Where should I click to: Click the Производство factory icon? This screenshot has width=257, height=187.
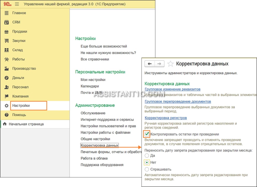coord(7,69)
